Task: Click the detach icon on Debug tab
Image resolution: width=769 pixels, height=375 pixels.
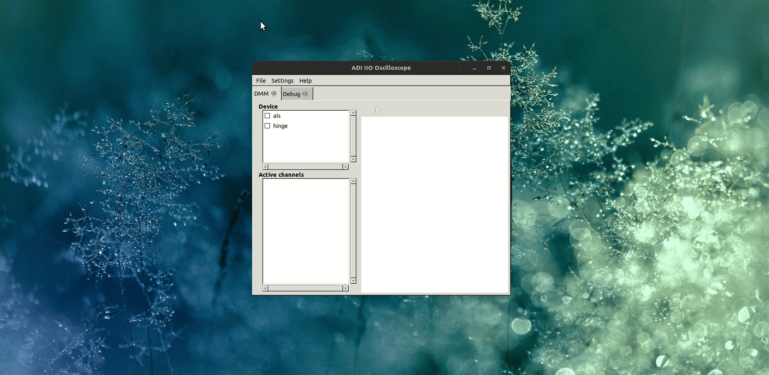Action: click(x=305, y=94)
